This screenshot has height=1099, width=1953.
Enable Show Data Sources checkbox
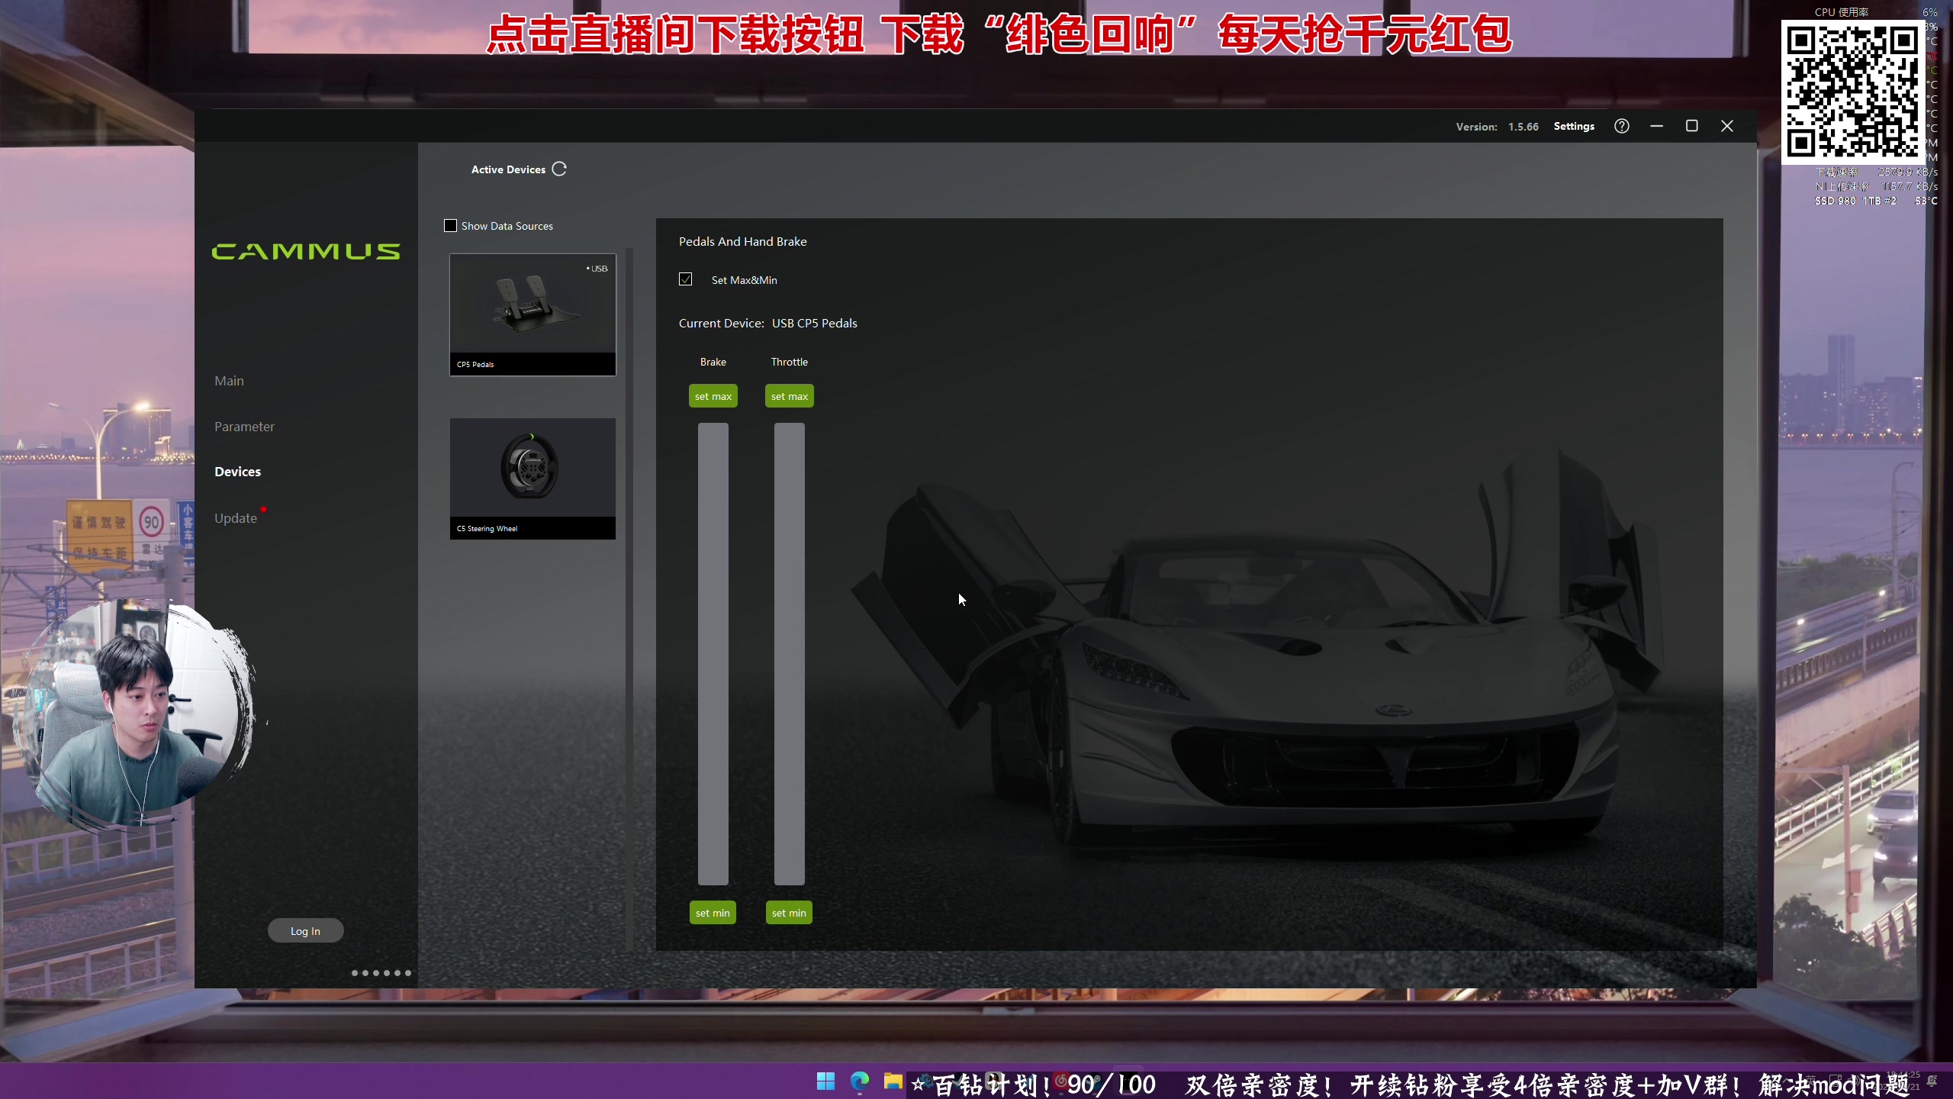450,226
